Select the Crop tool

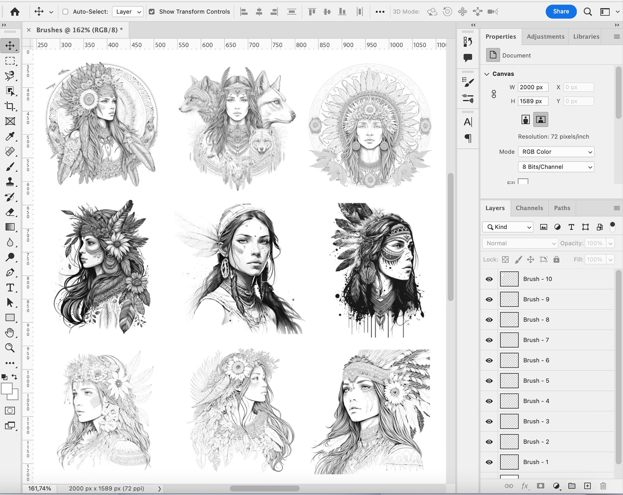(10, 106)
